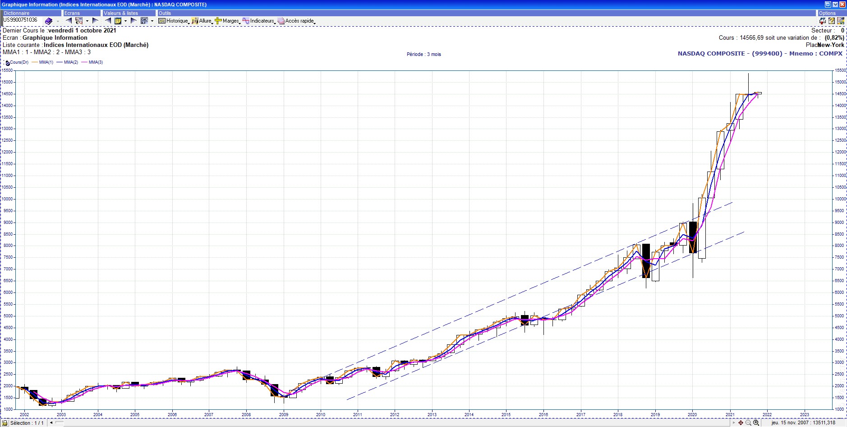Go to the next screen arrow
The image size is (847, 427).
95,21
